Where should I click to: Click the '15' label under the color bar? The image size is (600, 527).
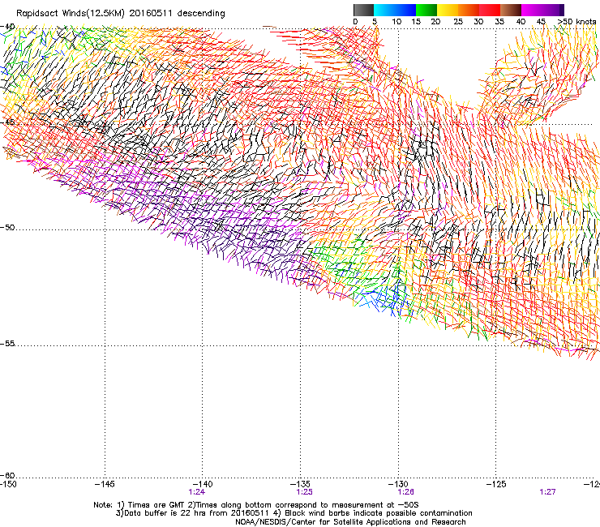coord(416,22)
